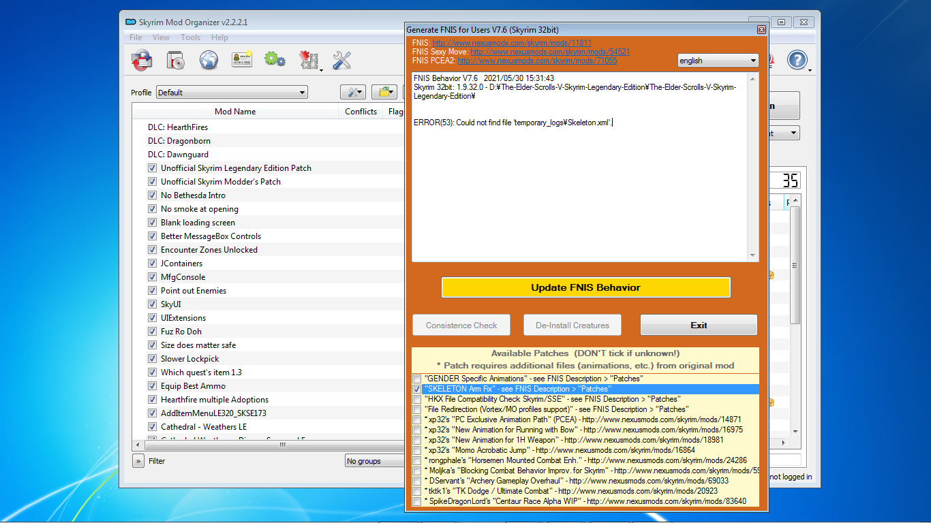Tick the Centaur Race Alpha WIP checkbox
931x523 pixels.
[x=416, y=501]
